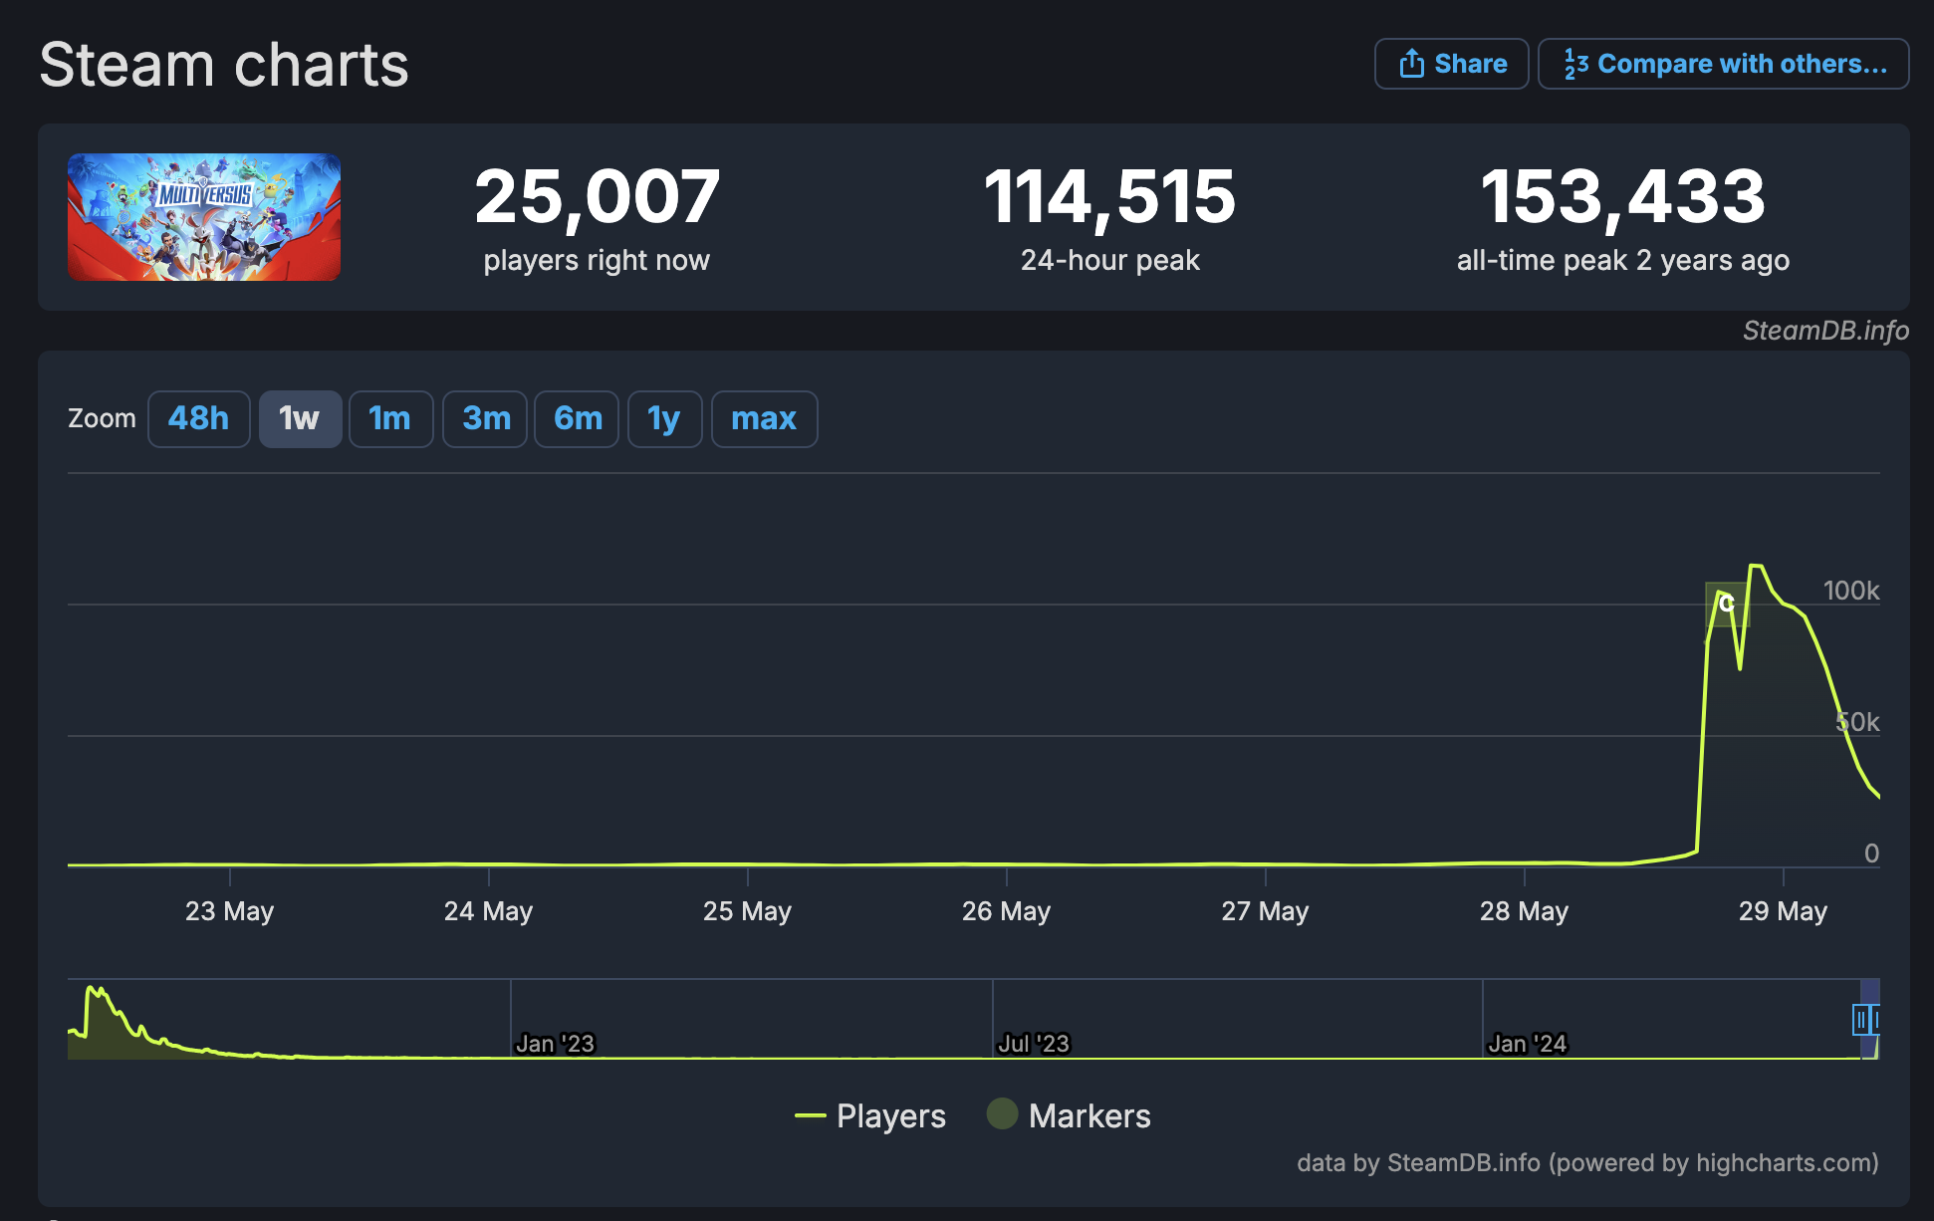Toggle the Players series legend
The width and height of the screenshot is (1934, 1221).
890,1115
